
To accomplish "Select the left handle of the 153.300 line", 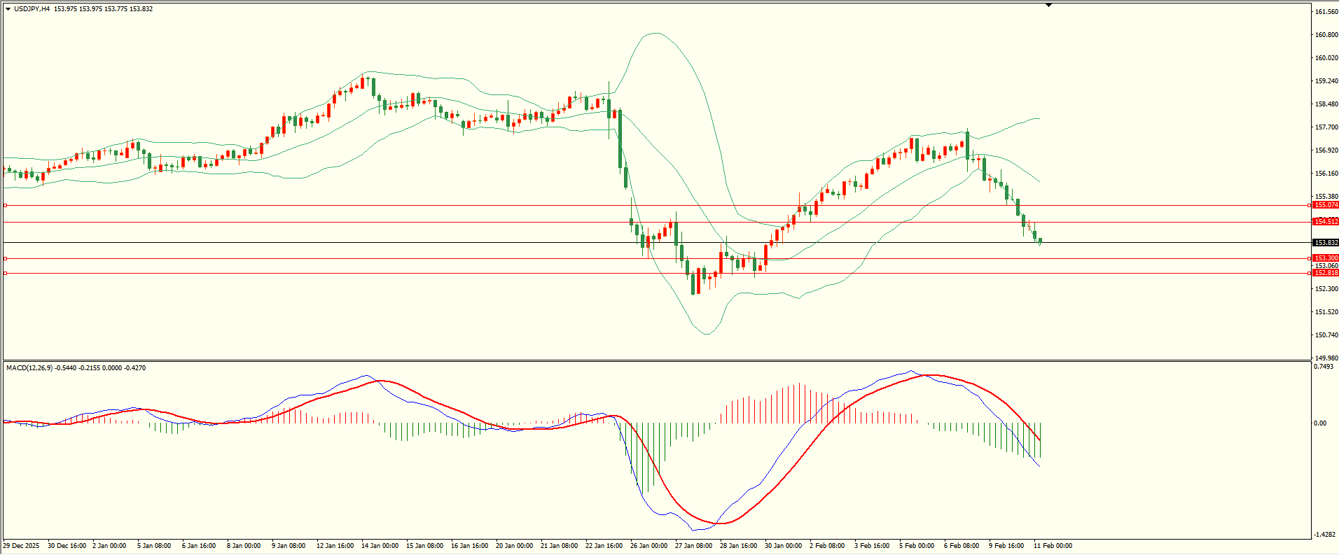I will (x=5, y=258).
